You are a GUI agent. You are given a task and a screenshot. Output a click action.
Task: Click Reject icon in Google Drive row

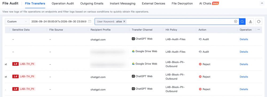tap(200, 64)
